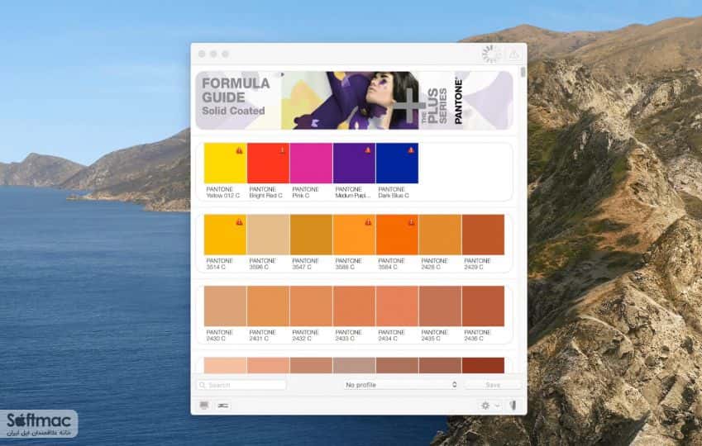Screen dimensions: 702x446
Task: Click the monitor display icon at bottom left
Action: point(204,406)
